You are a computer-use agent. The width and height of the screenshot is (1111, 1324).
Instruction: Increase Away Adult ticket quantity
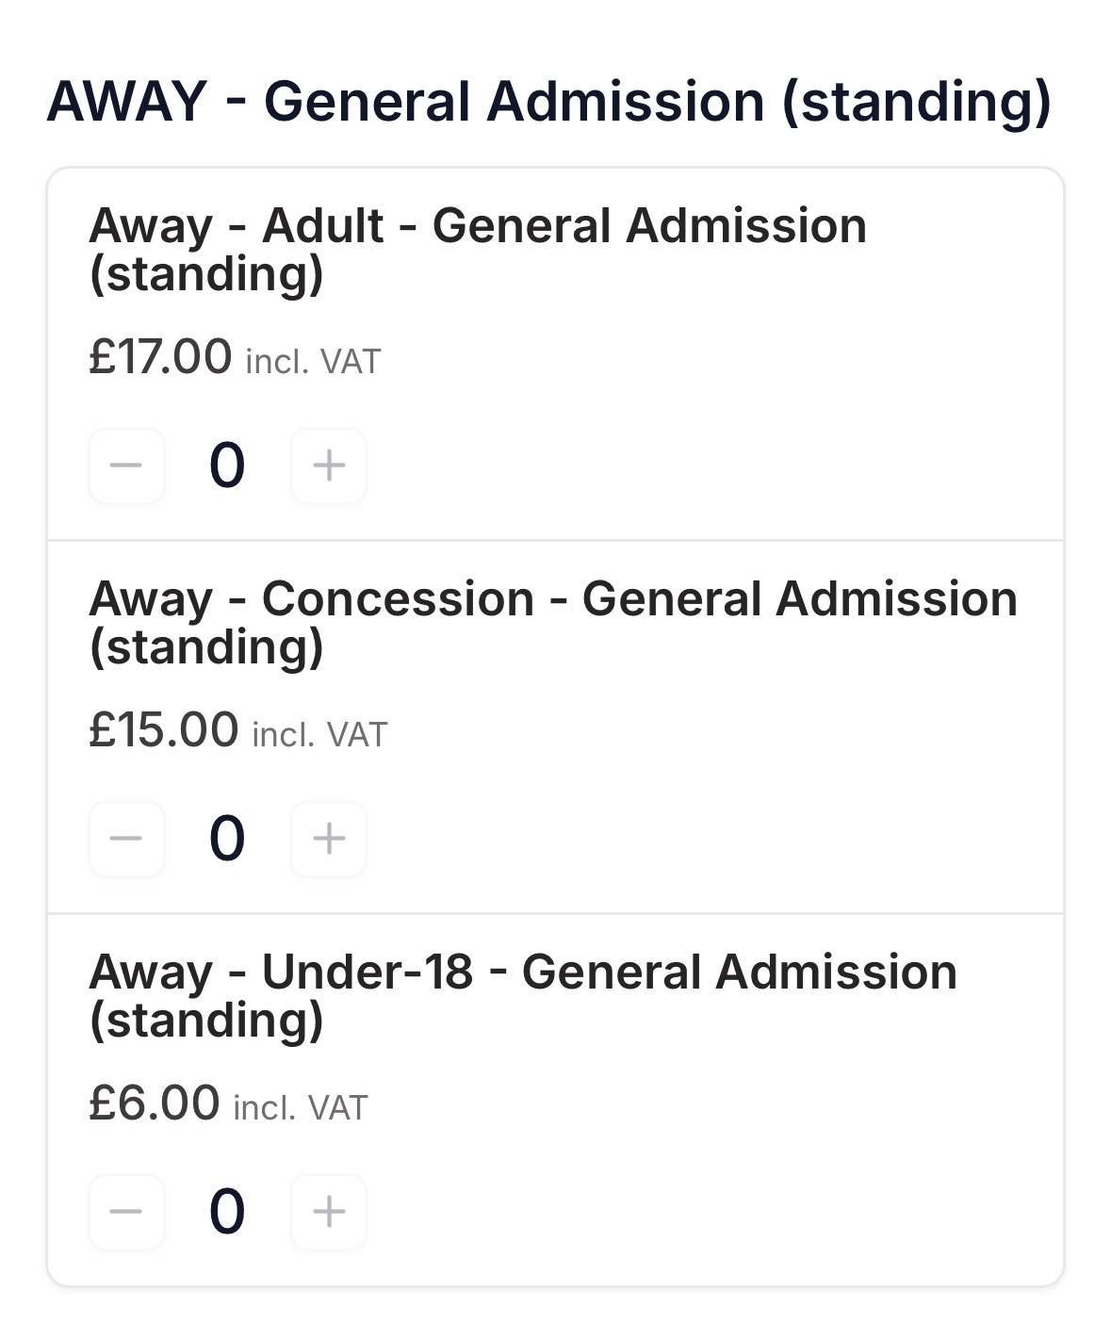click(x=329, y=466)
